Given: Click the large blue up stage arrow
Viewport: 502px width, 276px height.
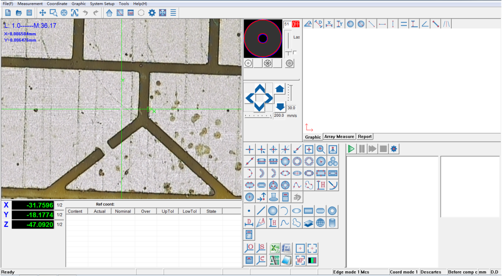Looking at the screenshot, I should pyautogui.click(x=279, y=88).
